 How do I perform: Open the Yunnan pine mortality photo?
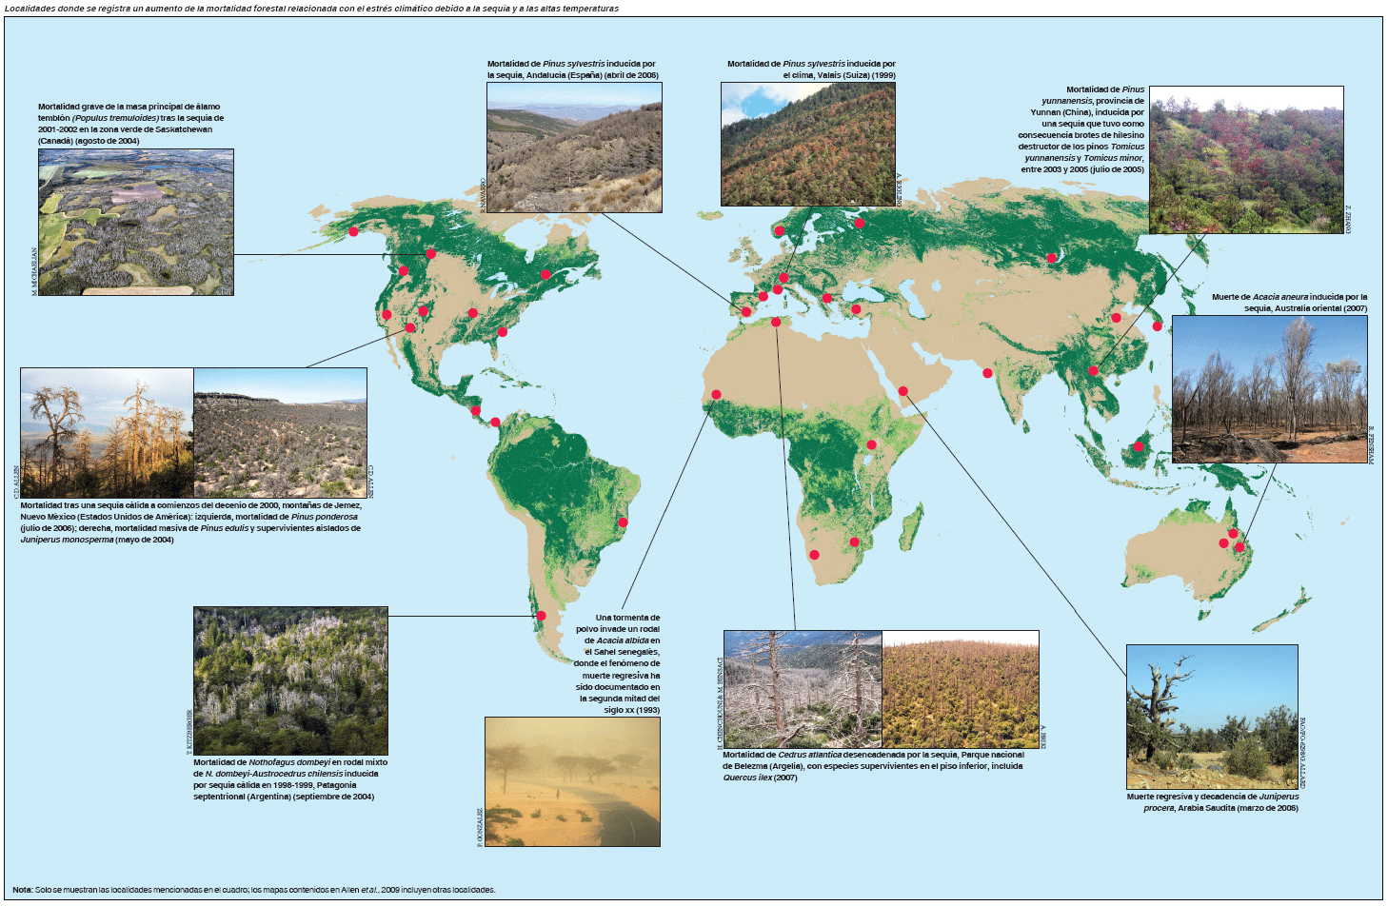point(1246,160)
